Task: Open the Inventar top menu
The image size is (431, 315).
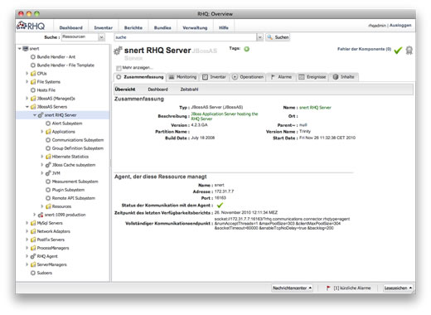Action: [x=103, y=27]
